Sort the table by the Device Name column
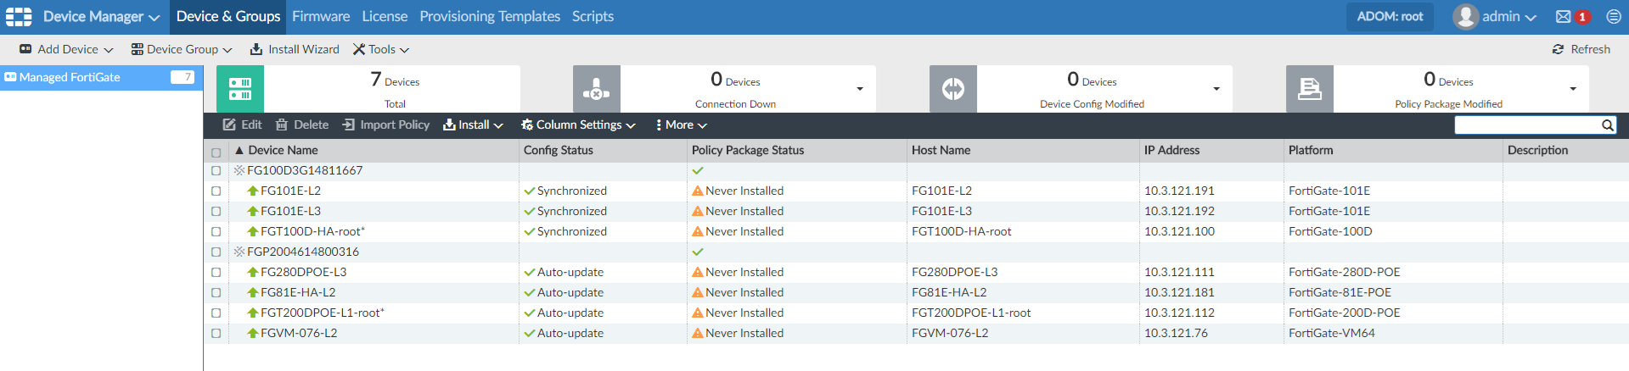Screen dimensions: 1629x371 (283, 150)
